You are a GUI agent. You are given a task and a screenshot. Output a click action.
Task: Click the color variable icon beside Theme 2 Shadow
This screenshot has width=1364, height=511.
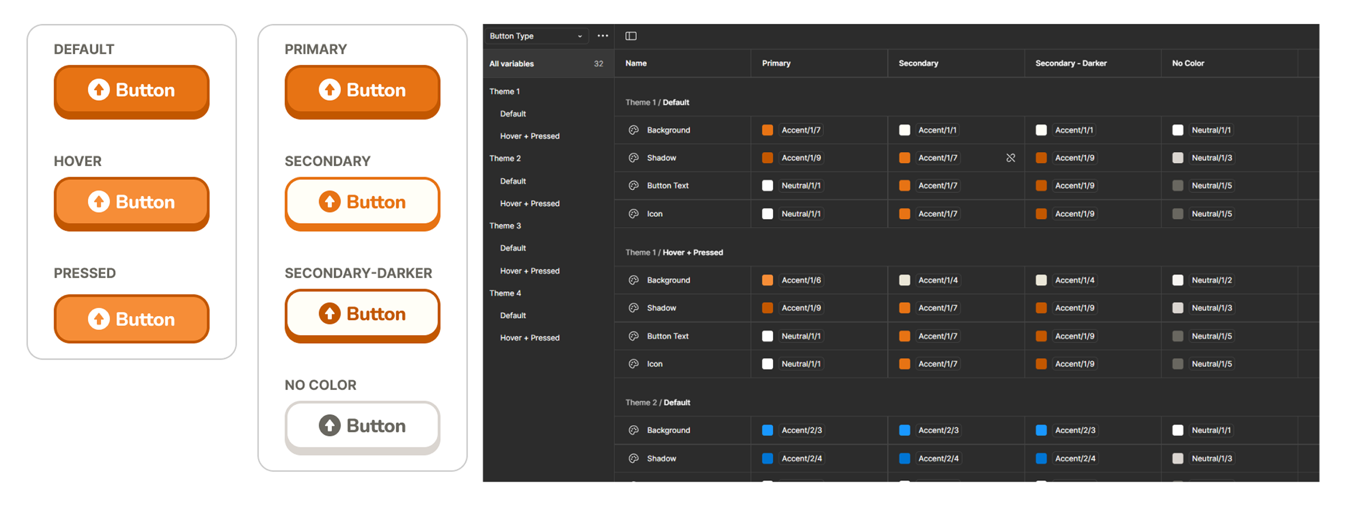633,458
